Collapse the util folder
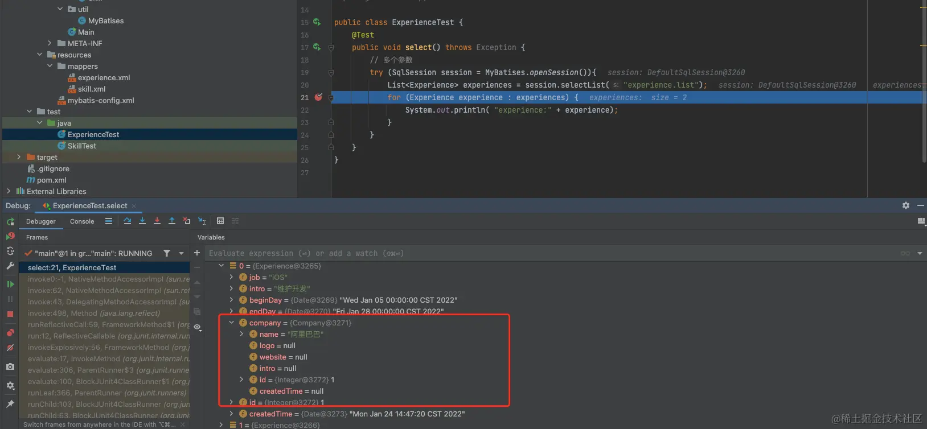Viewport: 927px width, 429px height. 60,9
